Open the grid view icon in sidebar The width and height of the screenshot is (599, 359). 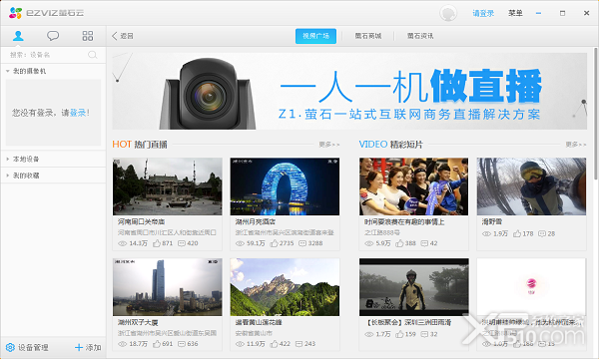[88, 36]
